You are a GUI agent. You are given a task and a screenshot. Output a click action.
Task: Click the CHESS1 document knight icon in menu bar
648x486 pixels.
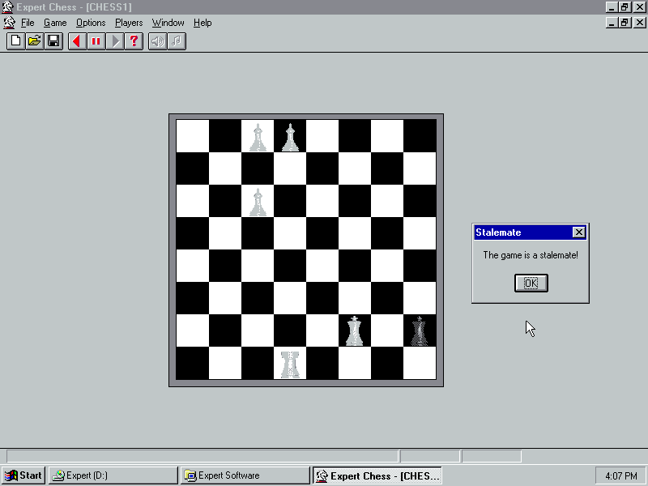click(x=9, y=23)
